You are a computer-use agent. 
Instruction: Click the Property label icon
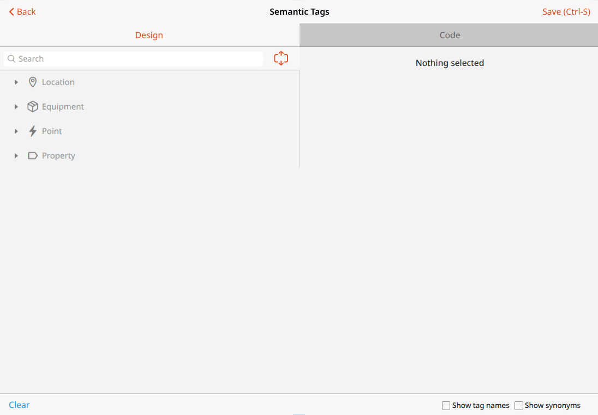click(33, 155)
